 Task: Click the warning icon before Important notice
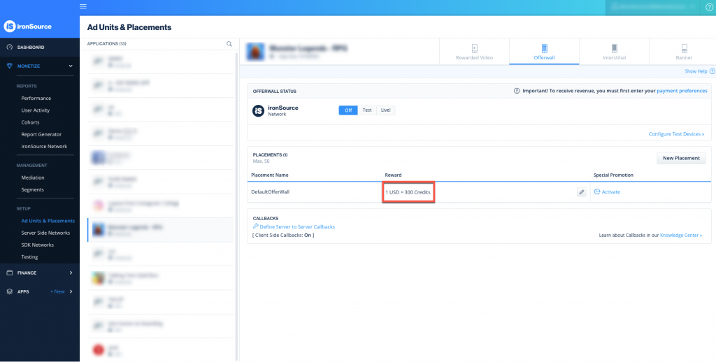517,91
